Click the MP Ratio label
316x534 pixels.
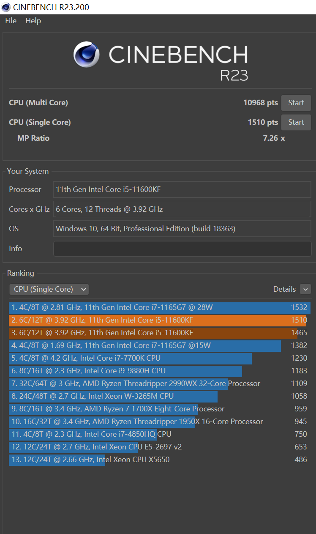pyautogui.click(x=33, y=138)
